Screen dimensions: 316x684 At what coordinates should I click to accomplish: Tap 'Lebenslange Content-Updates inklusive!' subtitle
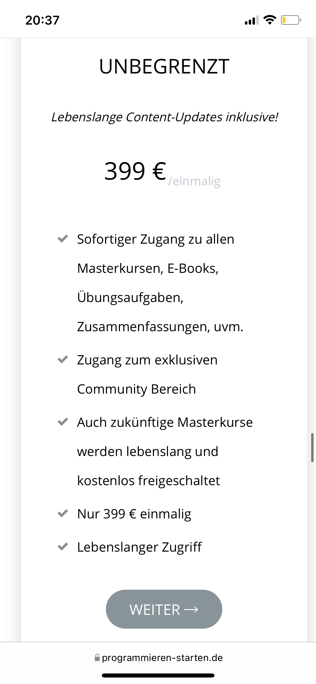click(x=165, y=117)
